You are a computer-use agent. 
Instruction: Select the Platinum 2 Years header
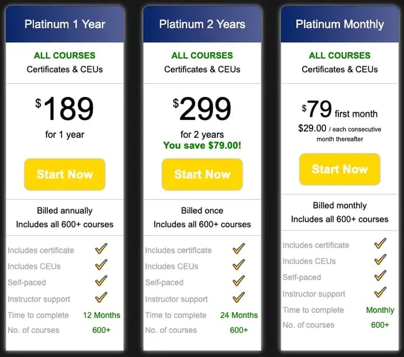pos(202,25)
